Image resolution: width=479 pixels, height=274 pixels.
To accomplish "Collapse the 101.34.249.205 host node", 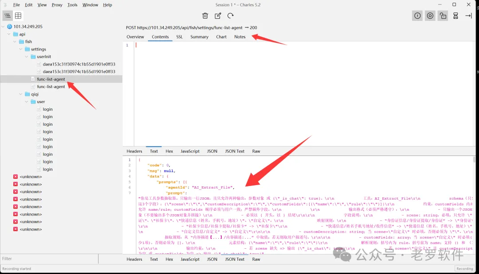I will click(x=3, y=27).
